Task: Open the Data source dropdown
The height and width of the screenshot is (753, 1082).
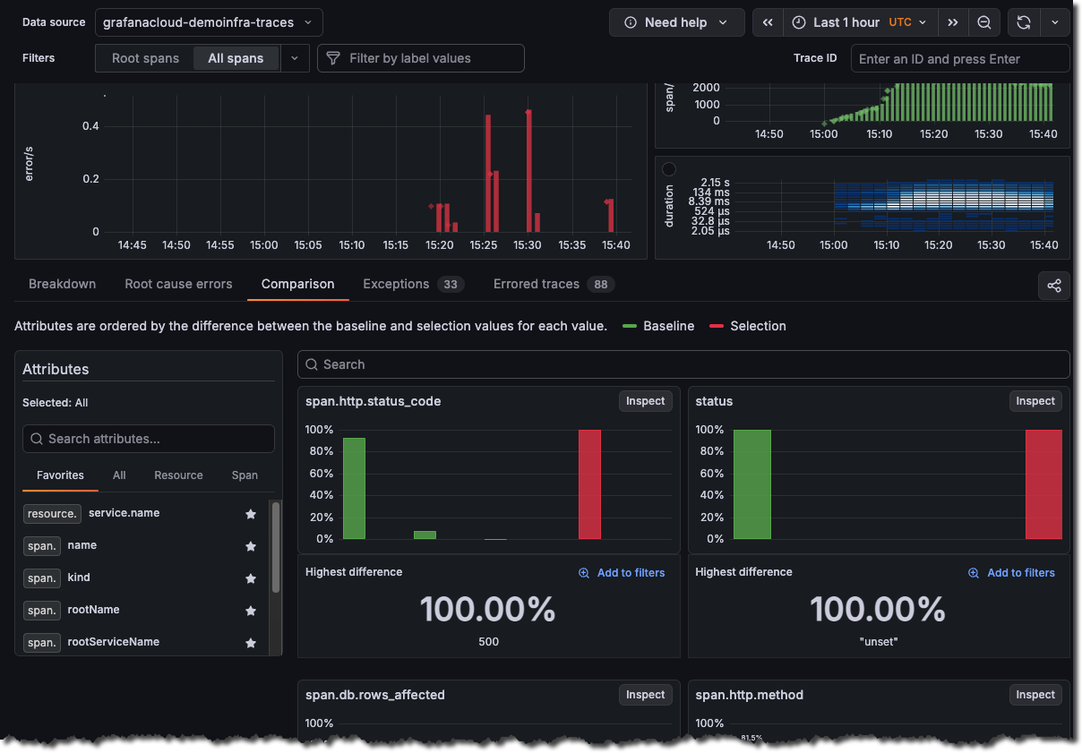Action: (209, 22)
